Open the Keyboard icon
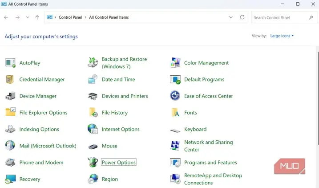The height and width of the screenshot is (188, 319). click(x=175, y=131)
